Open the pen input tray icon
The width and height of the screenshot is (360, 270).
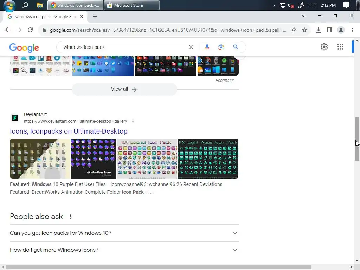point(301,5)
